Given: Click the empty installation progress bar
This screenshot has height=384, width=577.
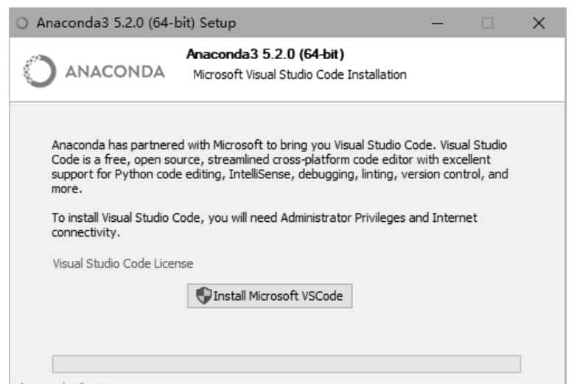Looking at the screenshot, I should (x=286, y=364).
